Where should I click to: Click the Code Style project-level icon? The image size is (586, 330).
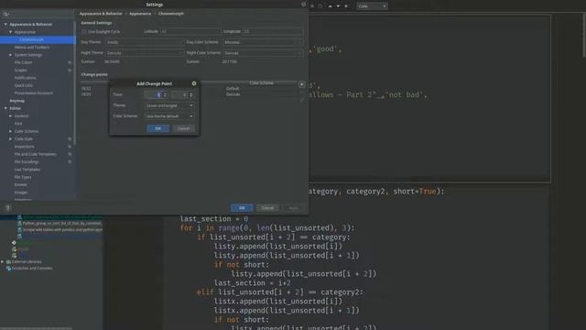70,138
